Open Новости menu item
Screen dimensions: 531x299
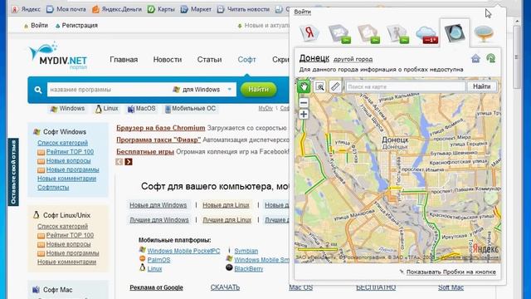click(168, 59)
